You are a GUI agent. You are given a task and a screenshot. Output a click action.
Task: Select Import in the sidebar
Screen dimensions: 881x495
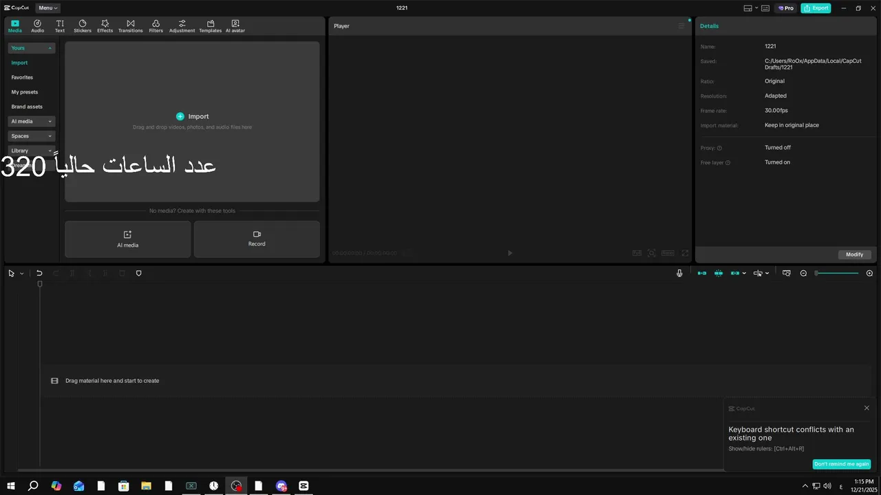[x=19, y=63]
